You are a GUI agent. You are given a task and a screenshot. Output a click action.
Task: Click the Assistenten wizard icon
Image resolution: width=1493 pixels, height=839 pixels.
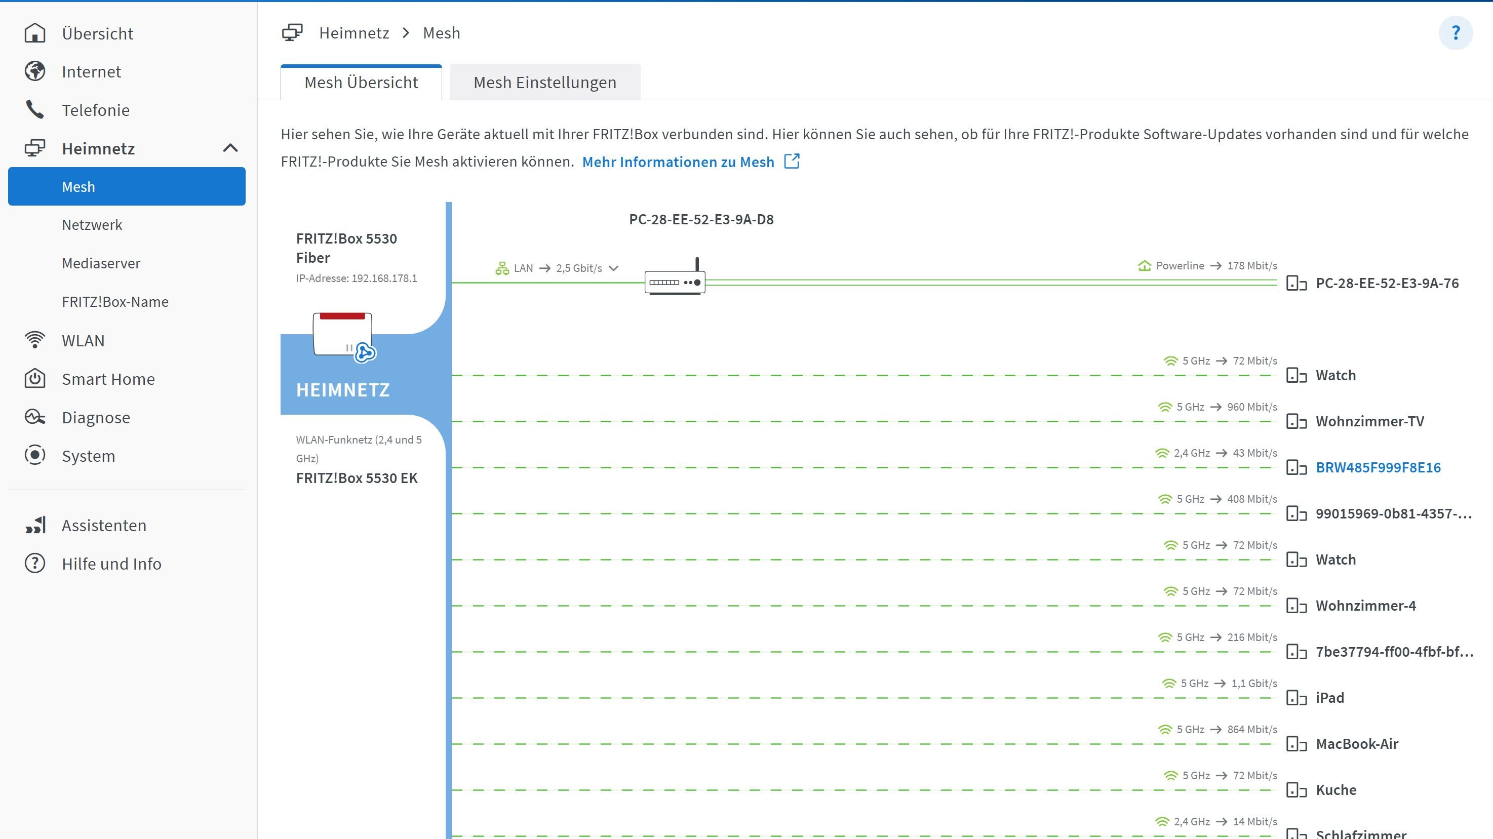(35, 526)
